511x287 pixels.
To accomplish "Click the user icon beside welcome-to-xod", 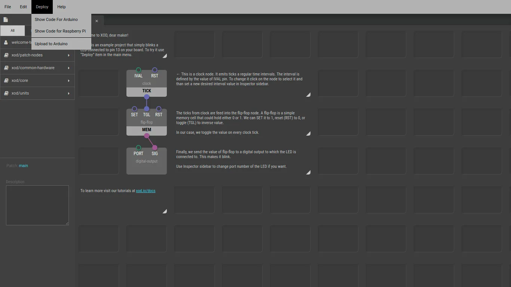I will coord(5,42).
